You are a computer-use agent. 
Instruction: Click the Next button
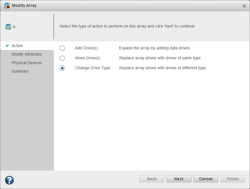click(178, 179)
